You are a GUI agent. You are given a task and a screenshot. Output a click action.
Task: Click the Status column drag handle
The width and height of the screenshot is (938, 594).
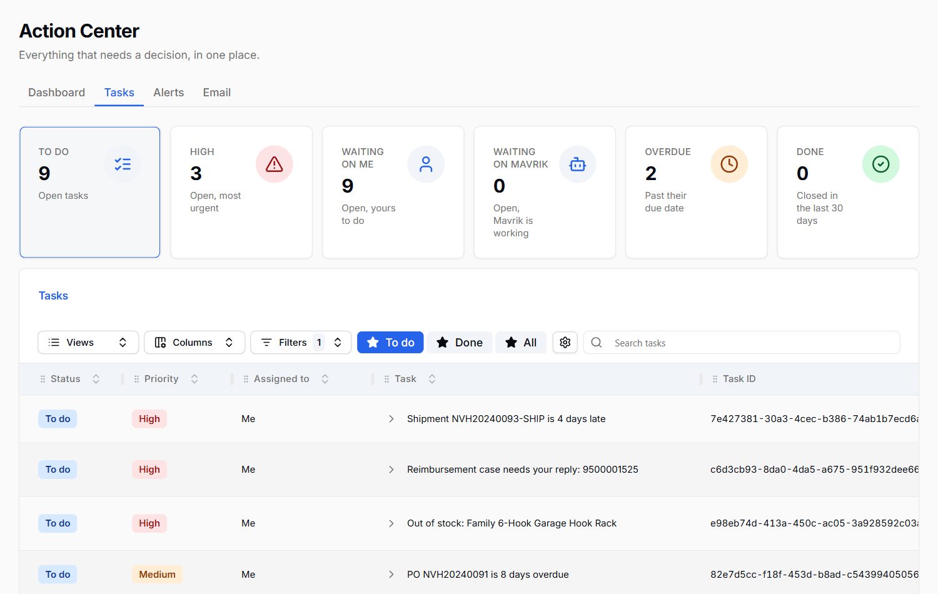43,379
